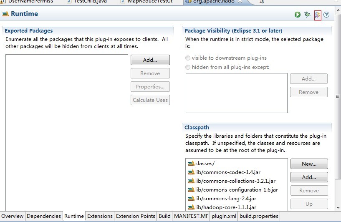Open the MANIFEST.MF tab

[191, 216]
